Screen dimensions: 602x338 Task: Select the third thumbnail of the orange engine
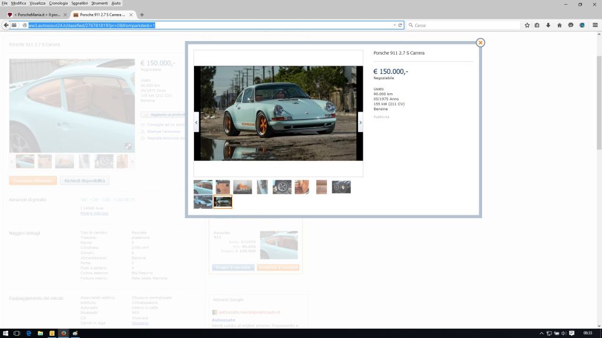click(x=243, y=187)
